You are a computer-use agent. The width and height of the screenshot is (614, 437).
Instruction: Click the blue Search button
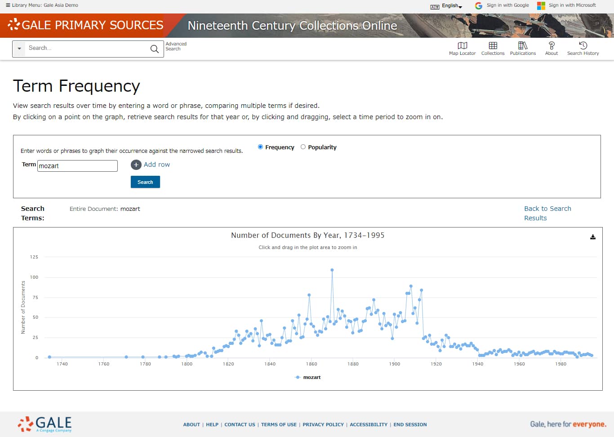coord(145,182)
